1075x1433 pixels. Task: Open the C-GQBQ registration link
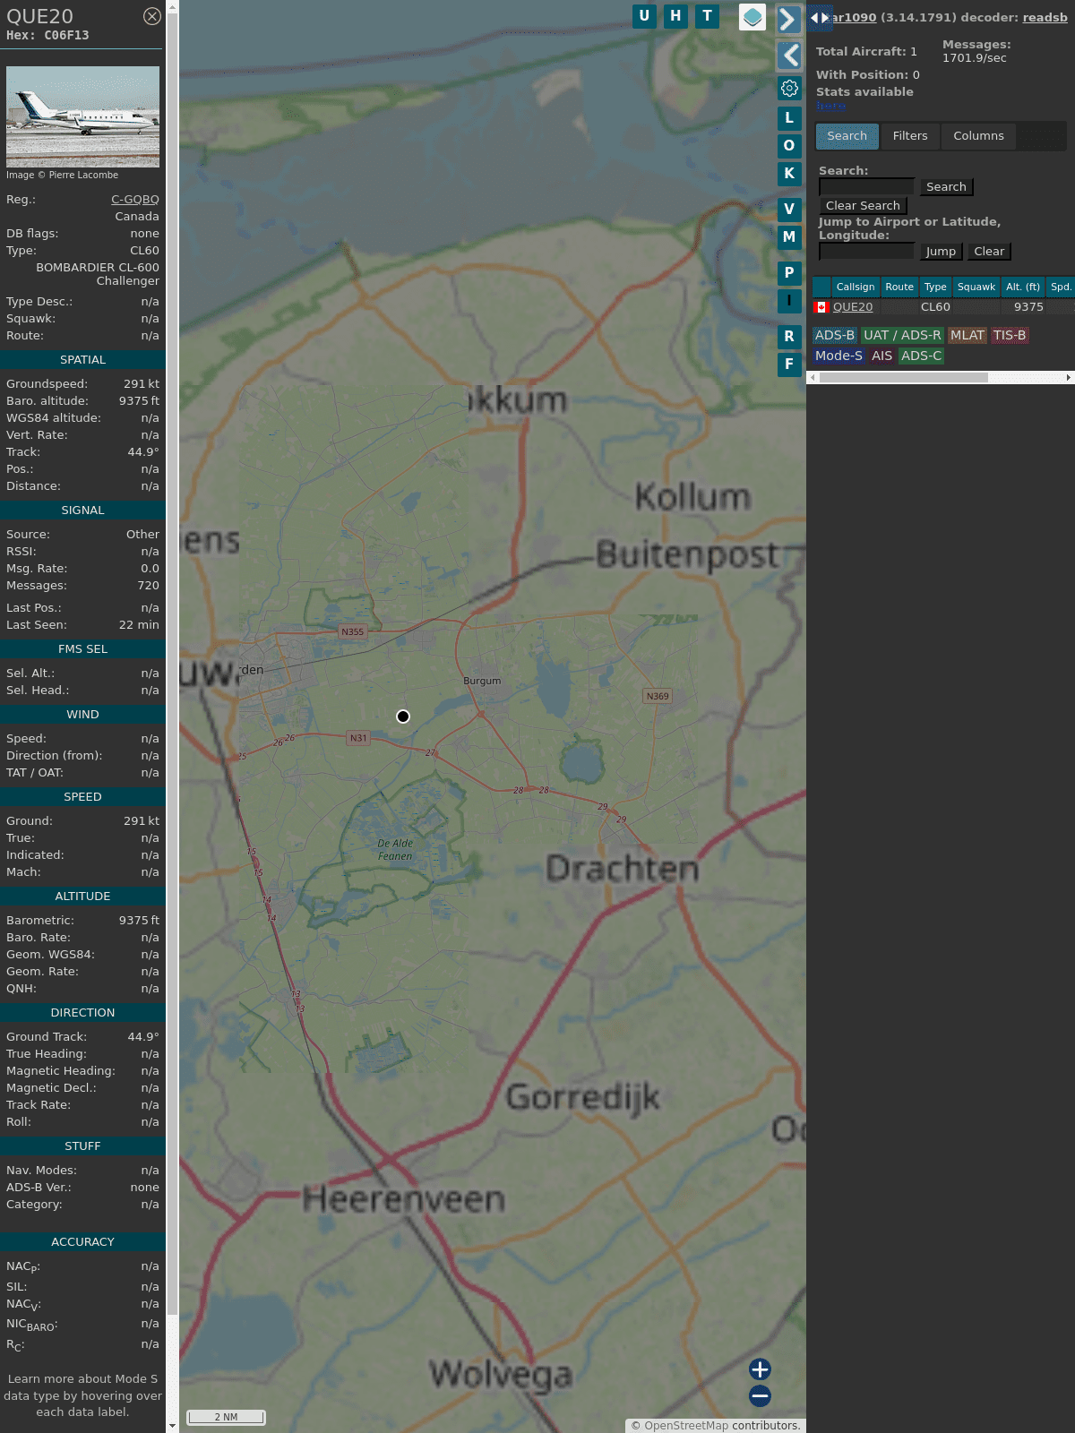tap(135, 200)
